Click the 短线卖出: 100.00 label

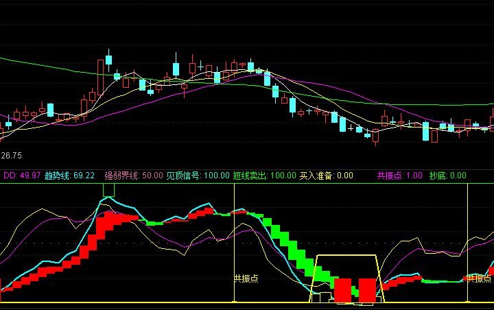[x=265, y=176]
